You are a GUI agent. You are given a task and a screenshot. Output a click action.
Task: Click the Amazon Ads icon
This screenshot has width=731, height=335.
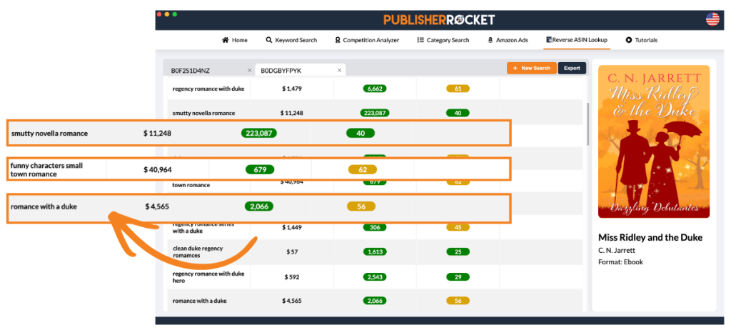point(490,40)
